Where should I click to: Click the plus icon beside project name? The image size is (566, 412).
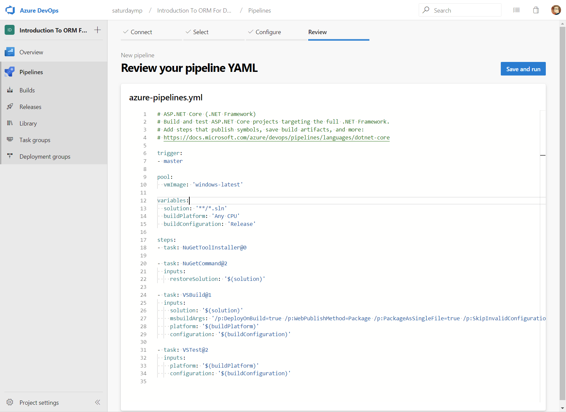[x=97, y=30]
